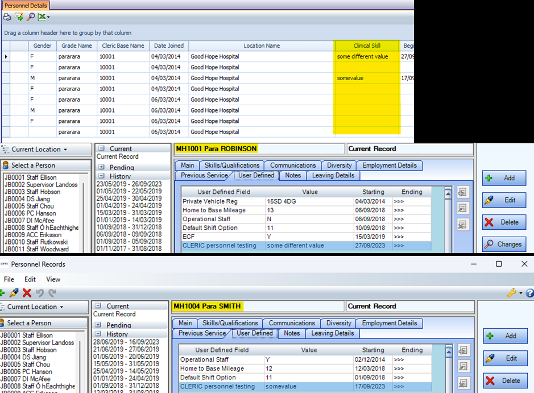Viewport: 534px width, 393px height.
Task: Open the Excel export dropdown arrow
Action: pos(48,17)
